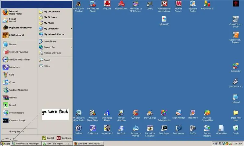Click the Shut Down button
Screen dimensions: 244x146
(64, 138)
